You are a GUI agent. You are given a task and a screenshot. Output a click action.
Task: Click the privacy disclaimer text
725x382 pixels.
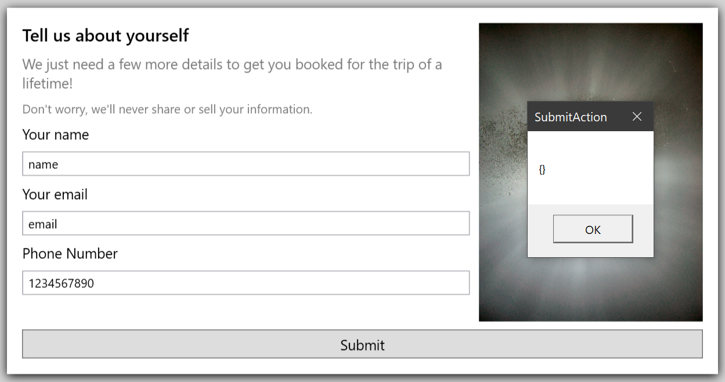[x=167, y=109]
